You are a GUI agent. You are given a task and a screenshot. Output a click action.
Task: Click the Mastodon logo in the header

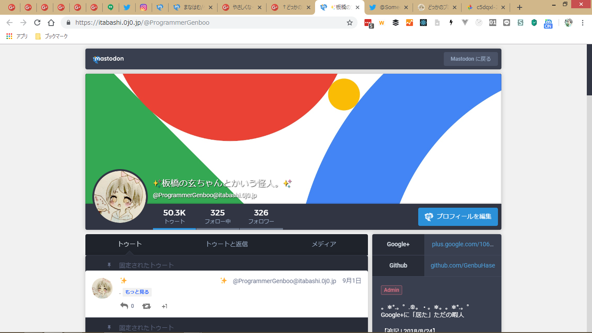coord(108,59)
